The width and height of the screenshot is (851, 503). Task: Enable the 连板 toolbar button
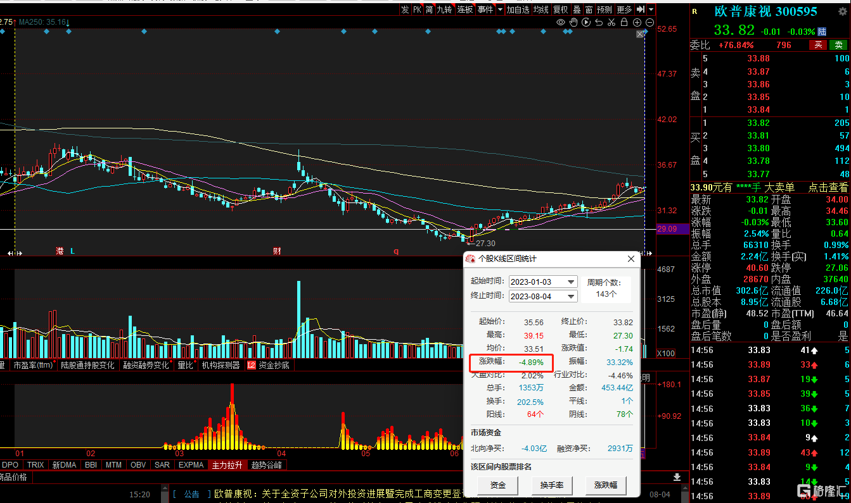[x=465, y=9]
